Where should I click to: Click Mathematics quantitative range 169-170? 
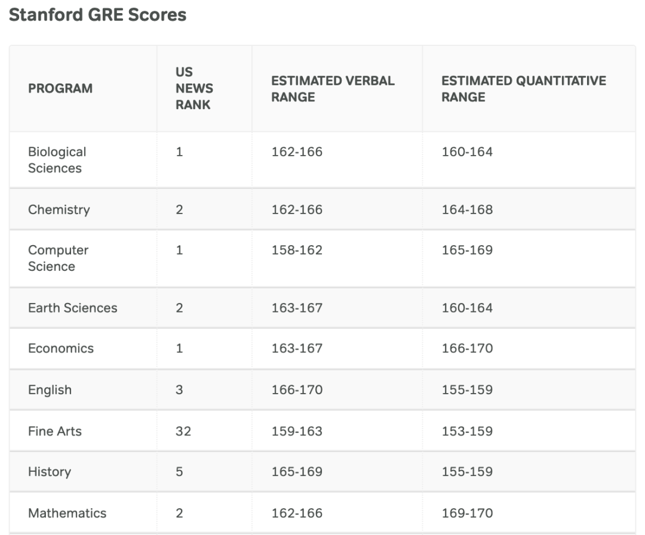(x=467, y=513)
